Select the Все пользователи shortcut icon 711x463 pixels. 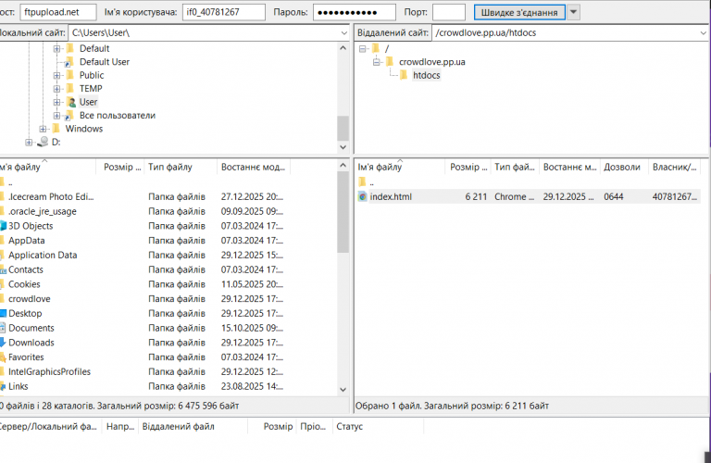coord(69,116)
